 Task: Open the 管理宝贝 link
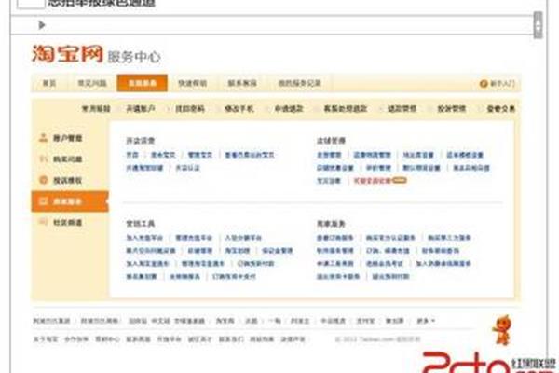(x=200, y=155)
